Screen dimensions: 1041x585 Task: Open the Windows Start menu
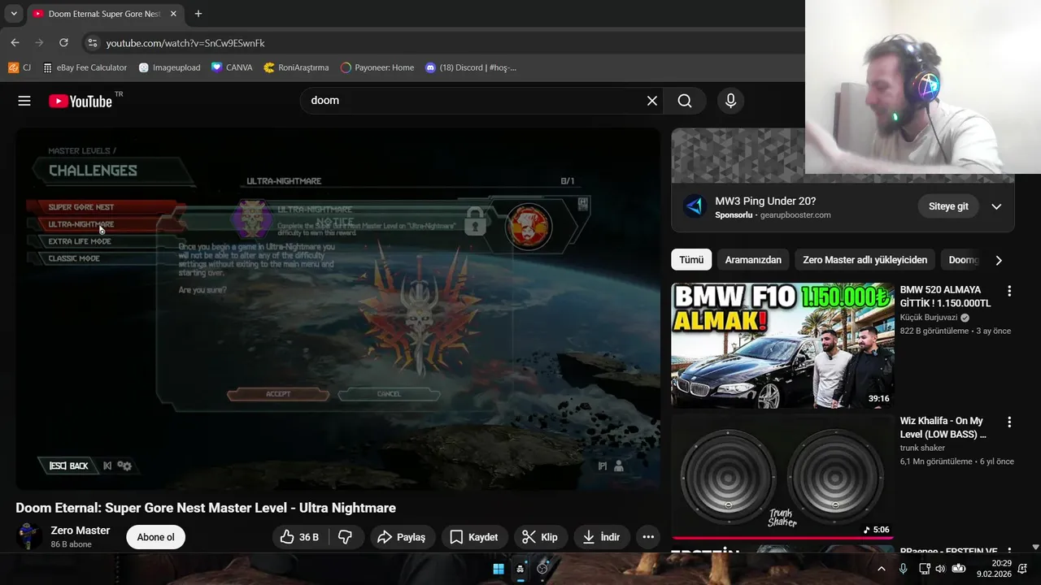pyautogui.click(x=499, y=569)
